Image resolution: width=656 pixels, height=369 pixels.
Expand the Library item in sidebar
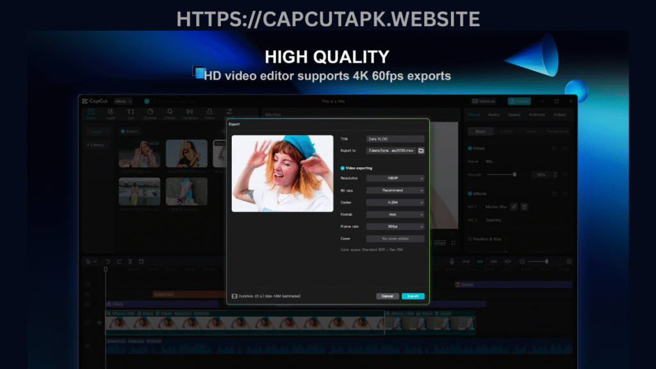pos(96,145)
